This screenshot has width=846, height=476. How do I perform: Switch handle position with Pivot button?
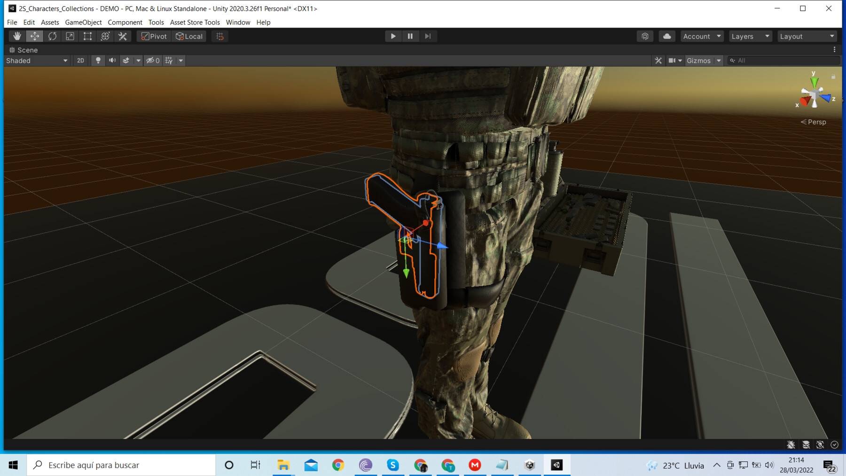(x=154, y=36)
